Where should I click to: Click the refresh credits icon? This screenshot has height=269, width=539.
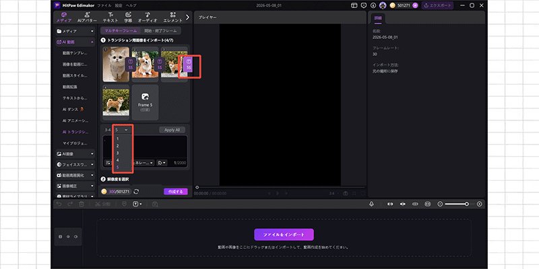click(x=136, y=192)
